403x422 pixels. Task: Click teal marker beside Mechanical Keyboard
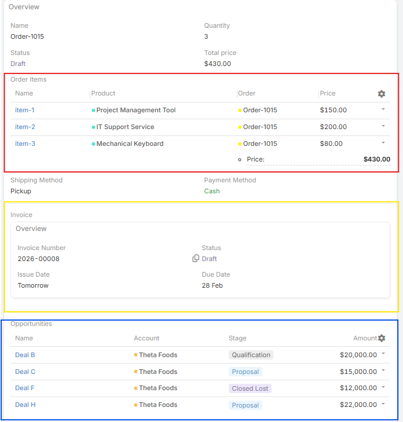pos(93,144)
